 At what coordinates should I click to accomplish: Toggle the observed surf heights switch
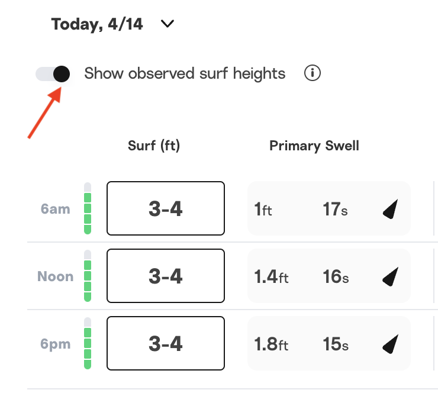(53, 74)
